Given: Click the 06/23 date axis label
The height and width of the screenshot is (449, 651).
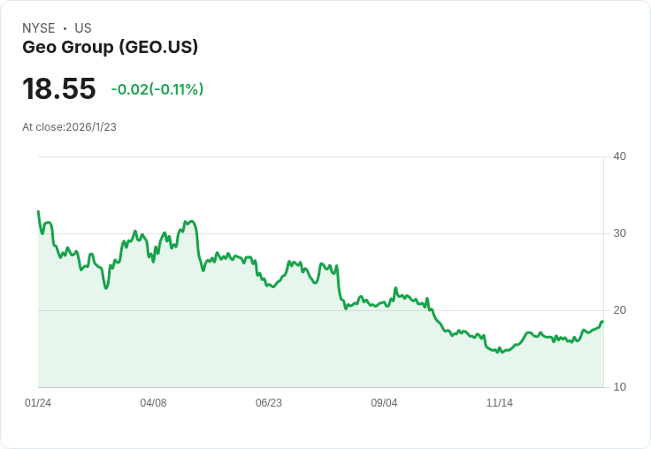Looking at the screenshot, I should [x=269, y=403].
